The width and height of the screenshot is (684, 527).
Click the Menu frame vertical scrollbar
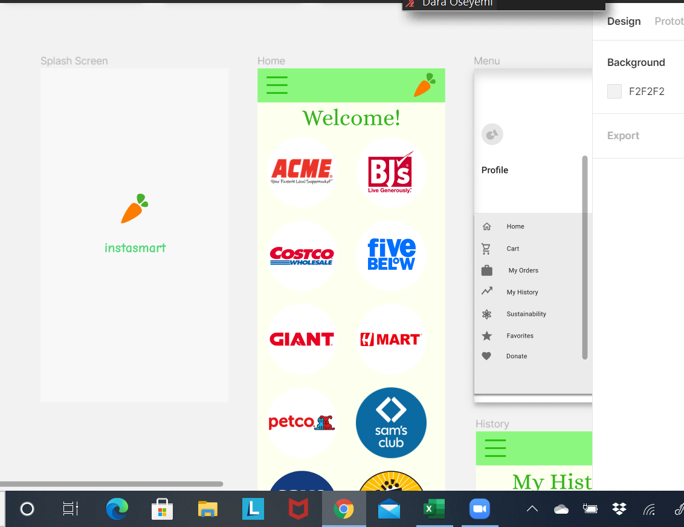(585, 258)
